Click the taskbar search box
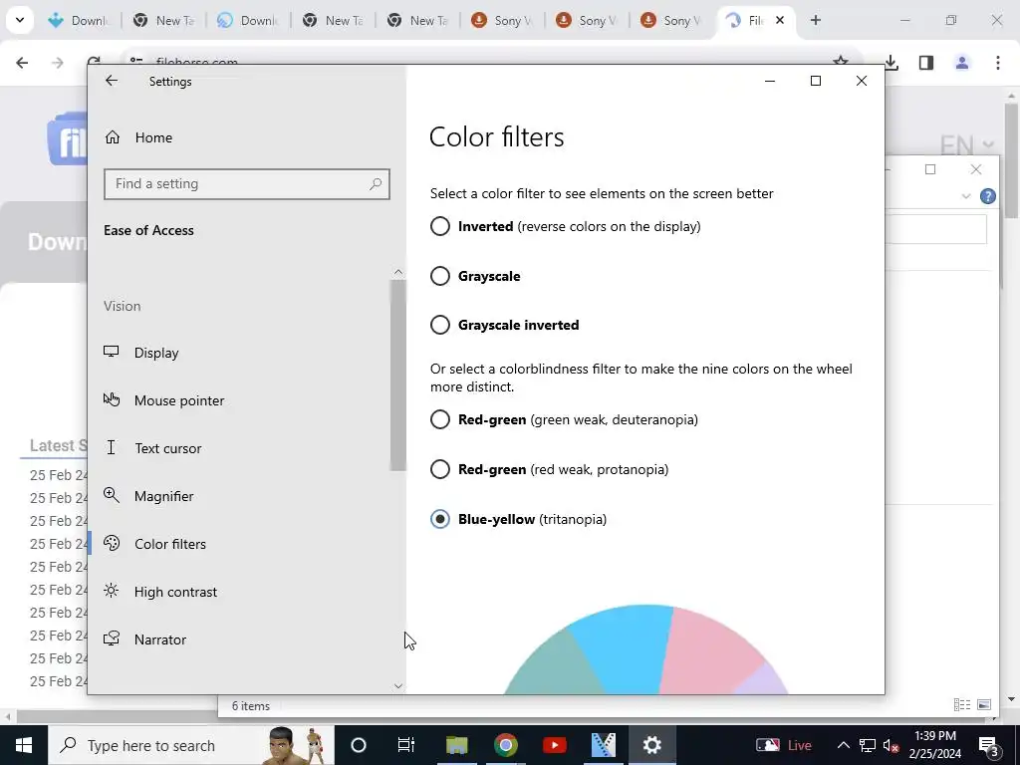Viewport: 1020px width, 765px height. (x=190, y=745)
